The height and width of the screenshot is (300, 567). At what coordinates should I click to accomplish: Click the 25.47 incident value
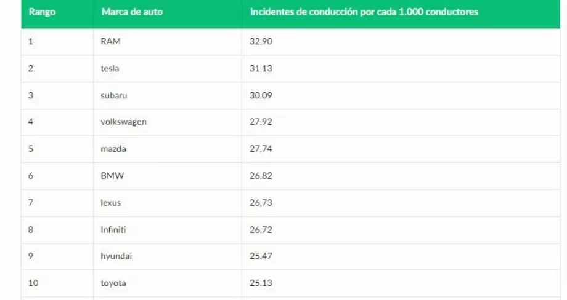(261, 256)
